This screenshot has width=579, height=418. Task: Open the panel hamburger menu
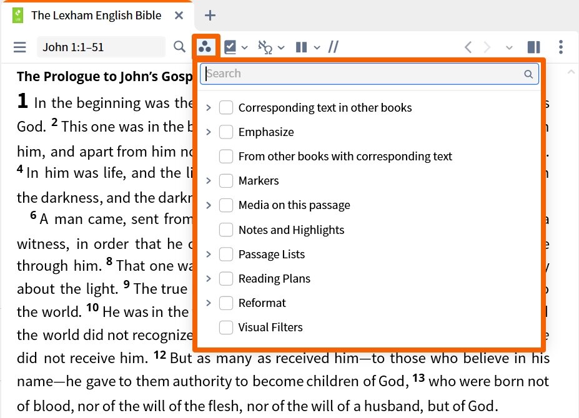click(x=19, y=47)
